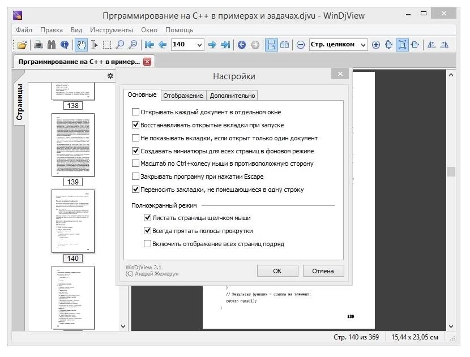Toggle background thumbnail creation checkbox
This screenshot has height=357, width=470.
135,150
